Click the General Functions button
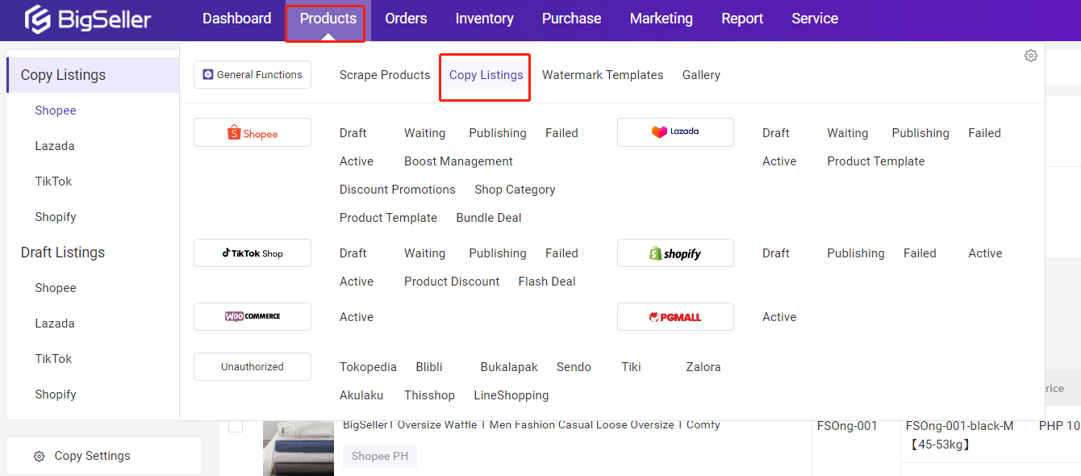This screenshot has width=1081, height=476. 252,74
